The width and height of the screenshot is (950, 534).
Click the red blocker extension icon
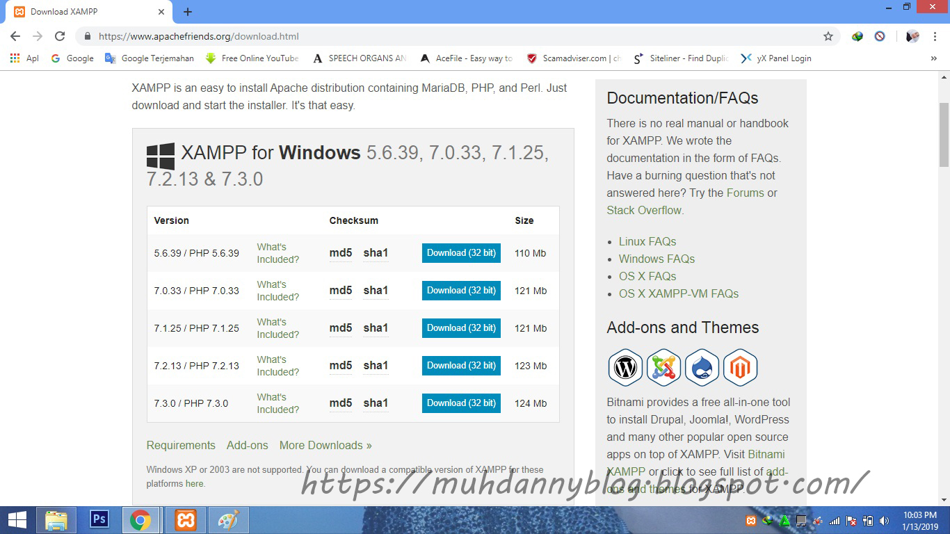pyautogui.click(x=880, y=36)
